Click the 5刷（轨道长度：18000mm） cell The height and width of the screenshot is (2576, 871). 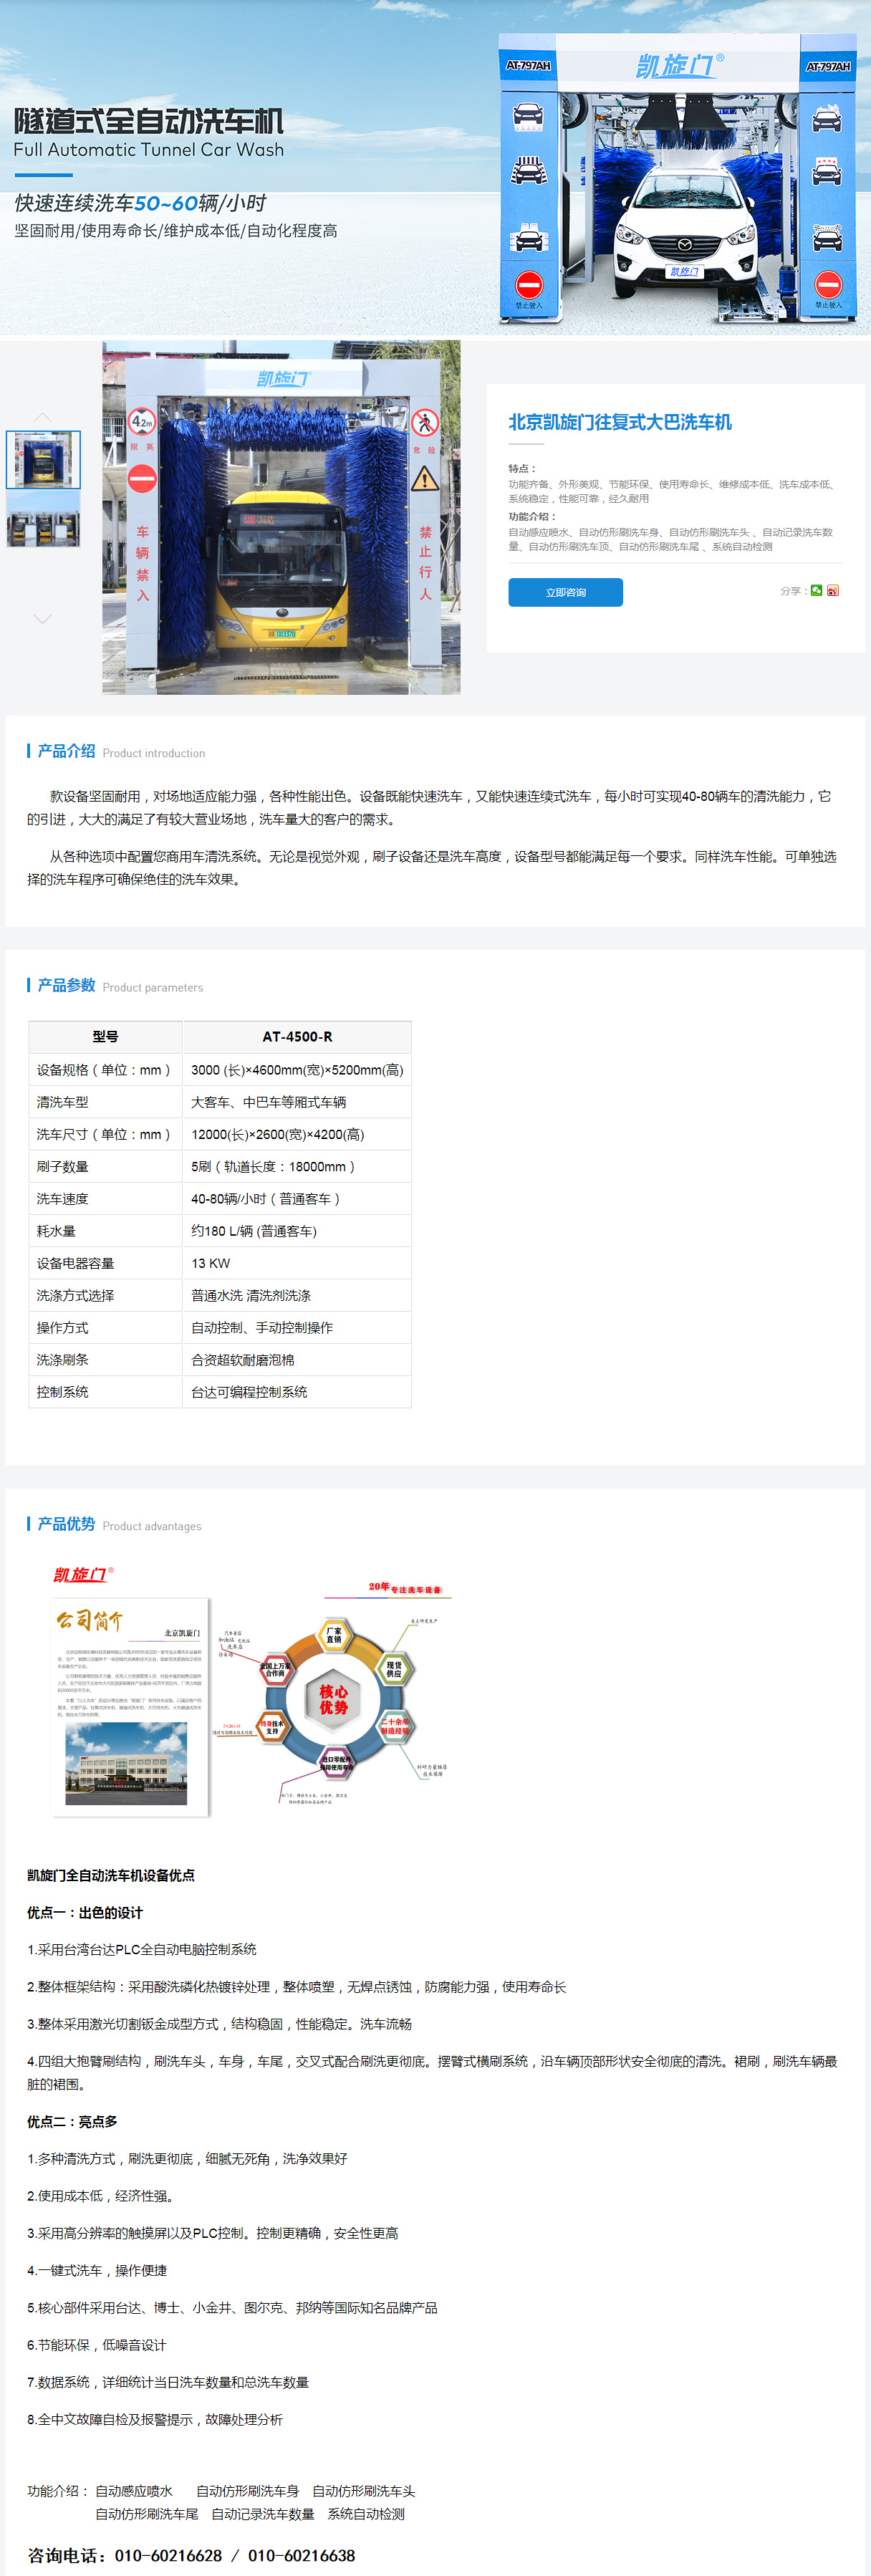(x=297, y=1166)
